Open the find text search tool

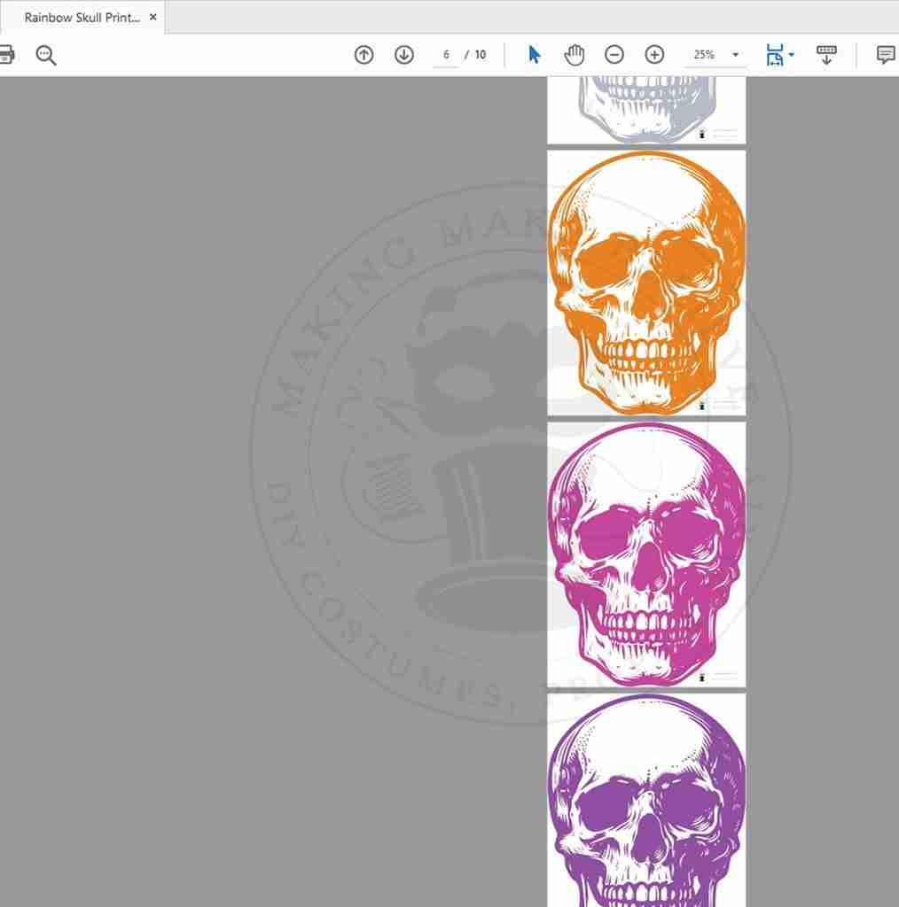tap(46, 55)
